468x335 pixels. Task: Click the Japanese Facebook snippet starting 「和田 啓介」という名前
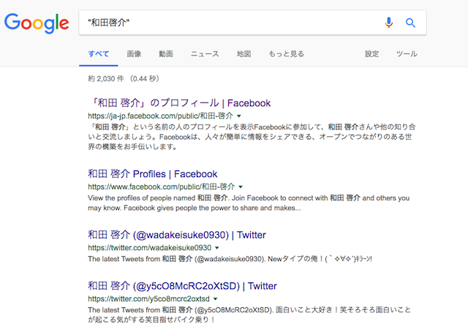(252, 137)
